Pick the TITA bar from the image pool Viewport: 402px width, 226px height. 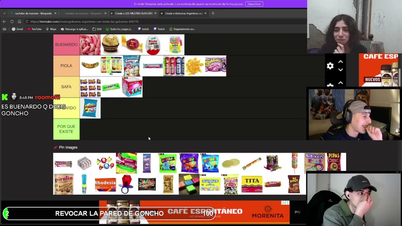pos(252,184)
